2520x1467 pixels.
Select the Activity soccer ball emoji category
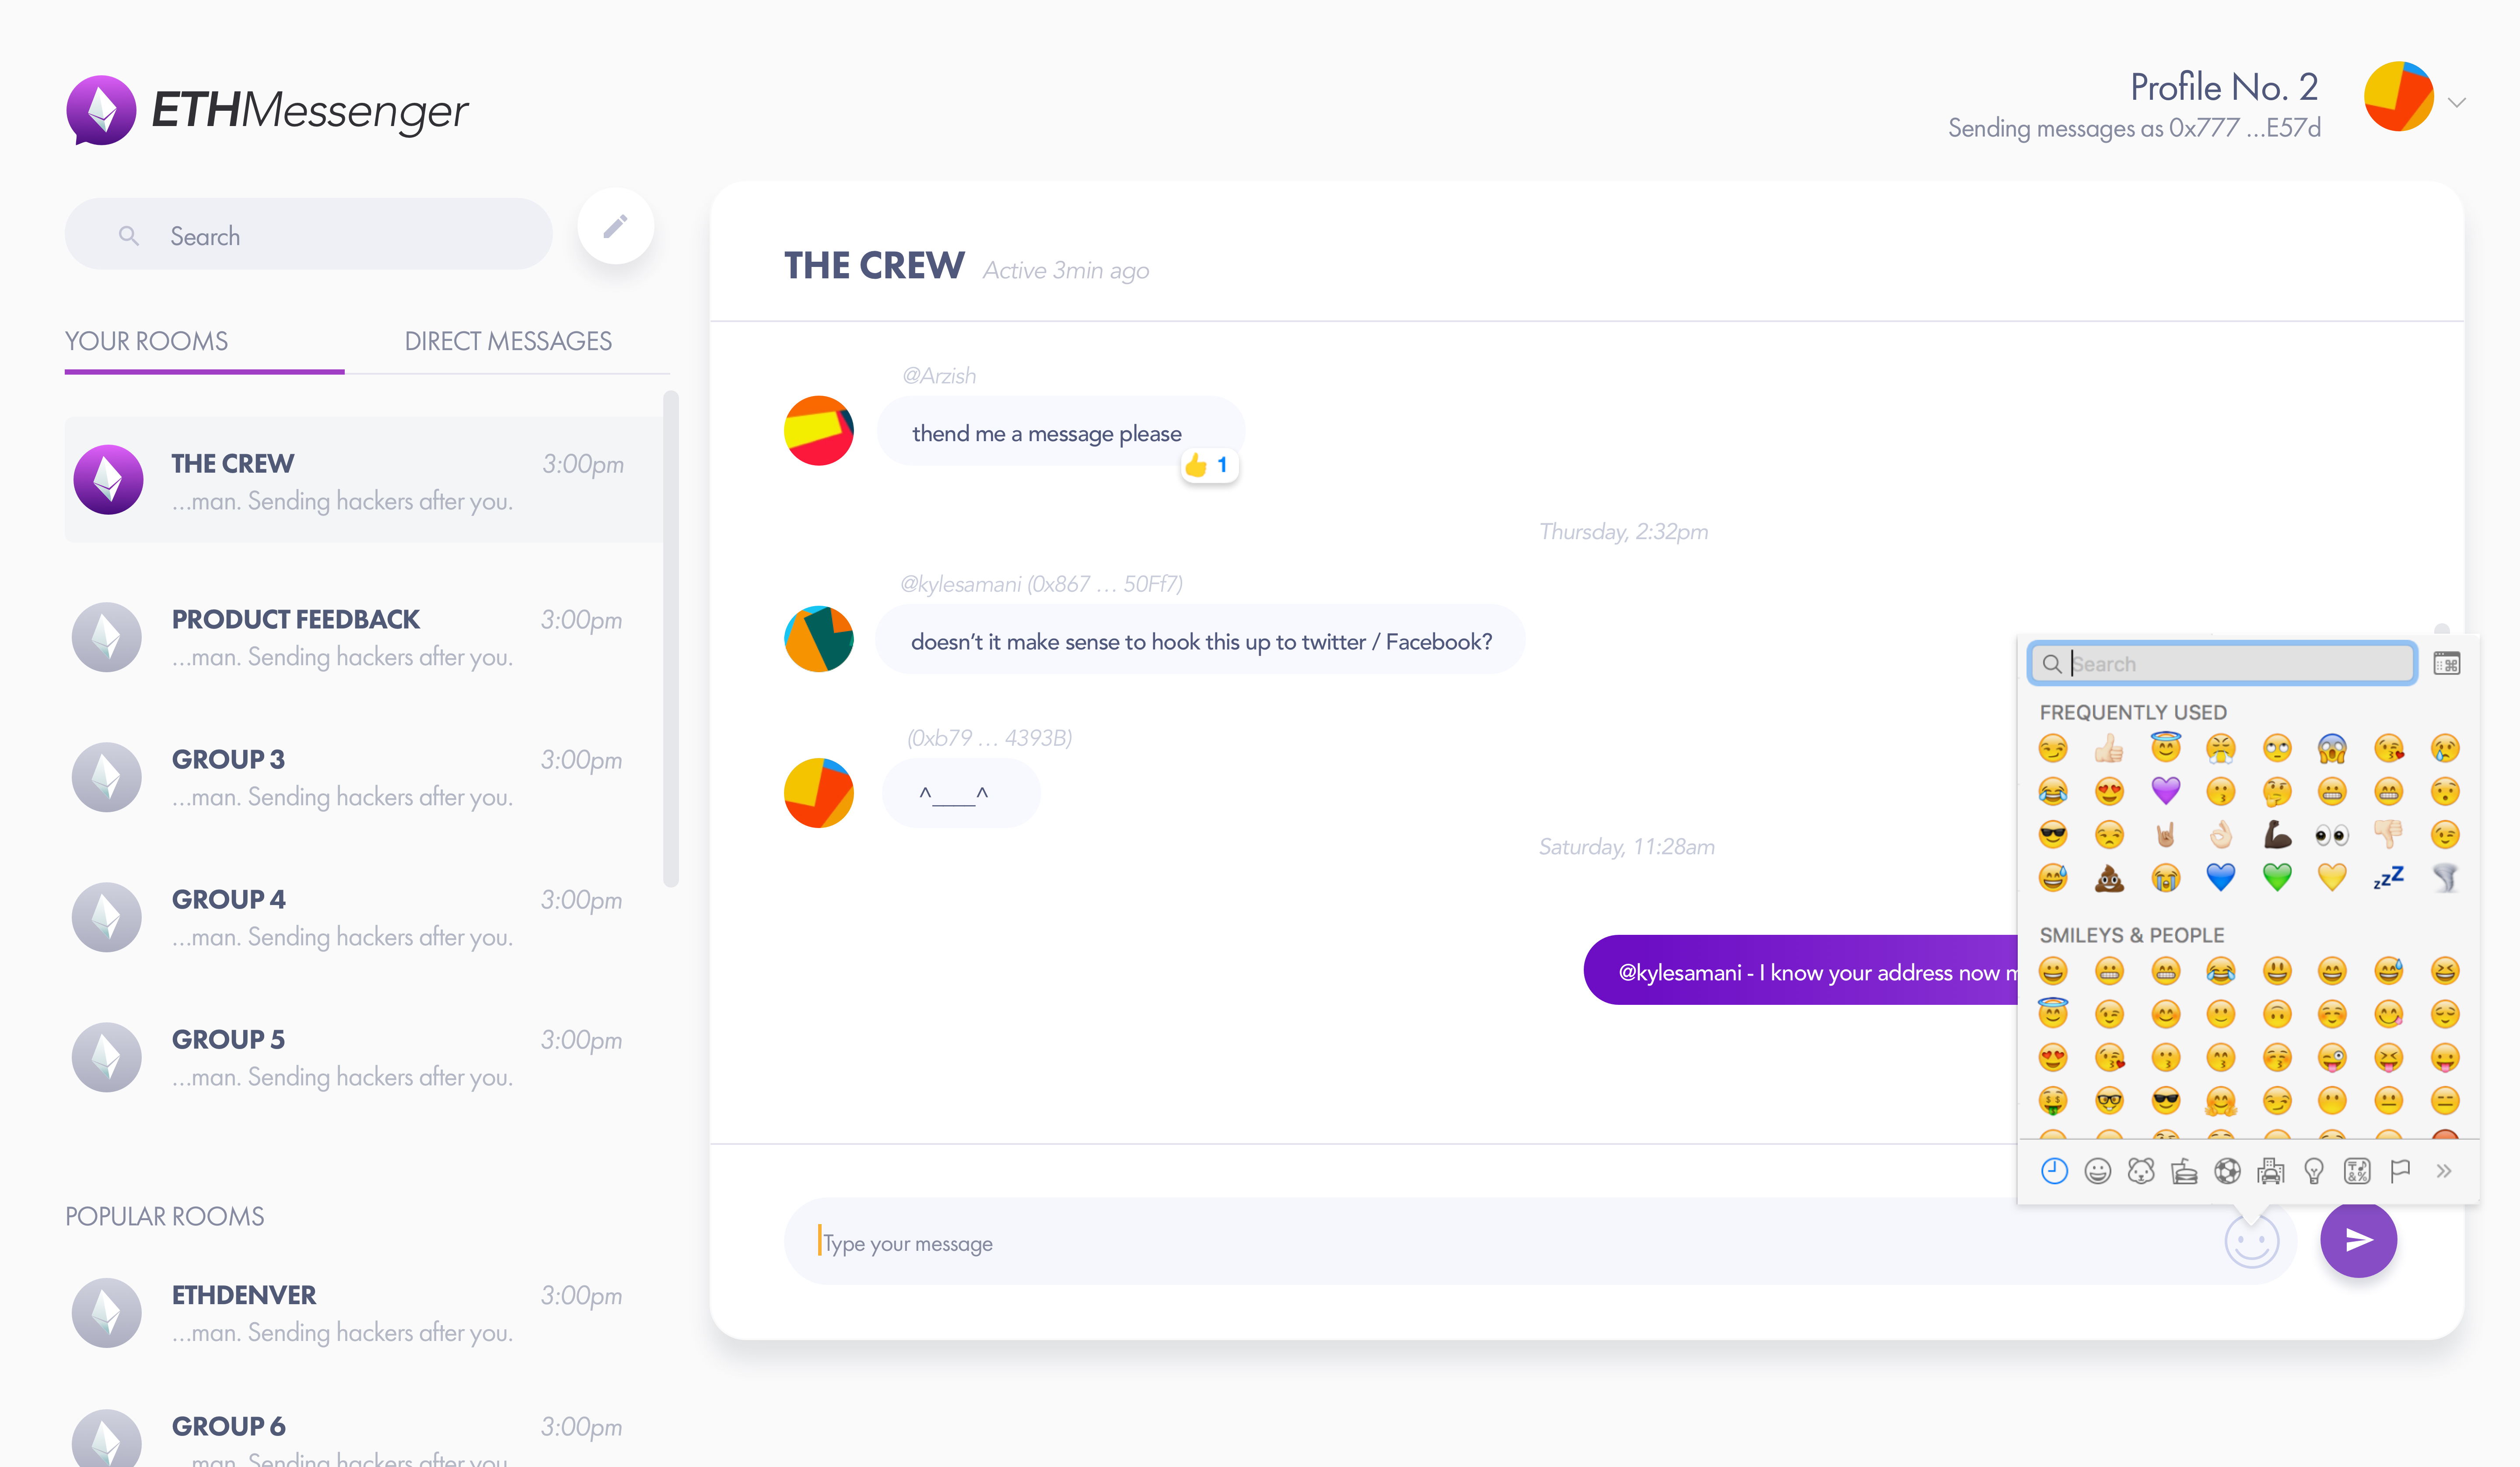[2227, 1170]
